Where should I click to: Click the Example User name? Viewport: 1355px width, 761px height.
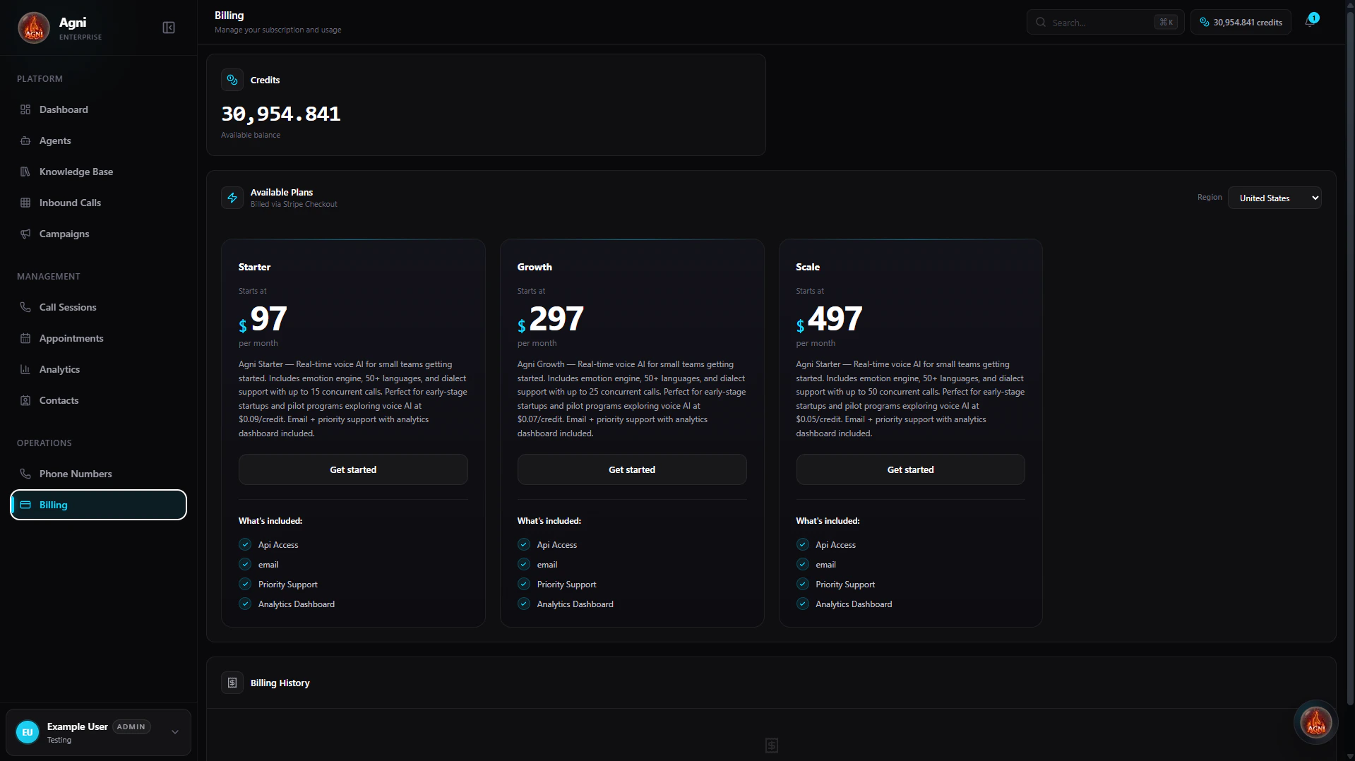coord(78,726)
